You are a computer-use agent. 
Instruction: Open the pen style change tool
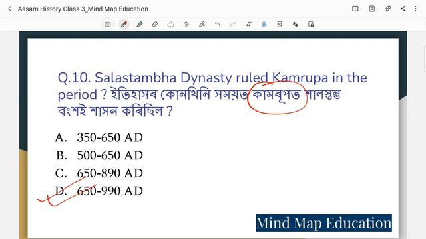pos(202,25)
